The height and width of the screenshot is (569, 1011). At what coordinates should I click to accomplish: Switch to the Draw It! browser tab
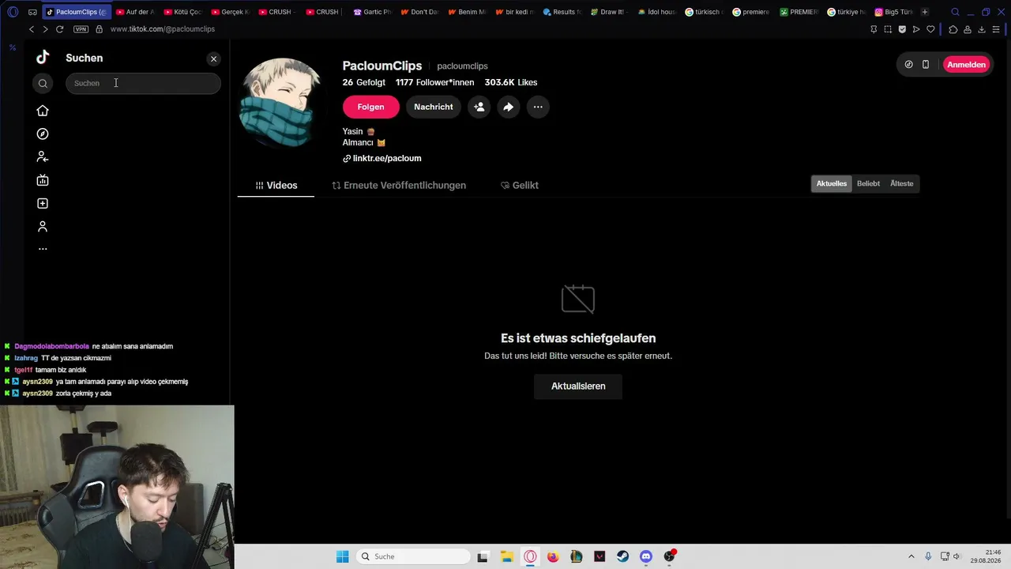click(608, 12)
